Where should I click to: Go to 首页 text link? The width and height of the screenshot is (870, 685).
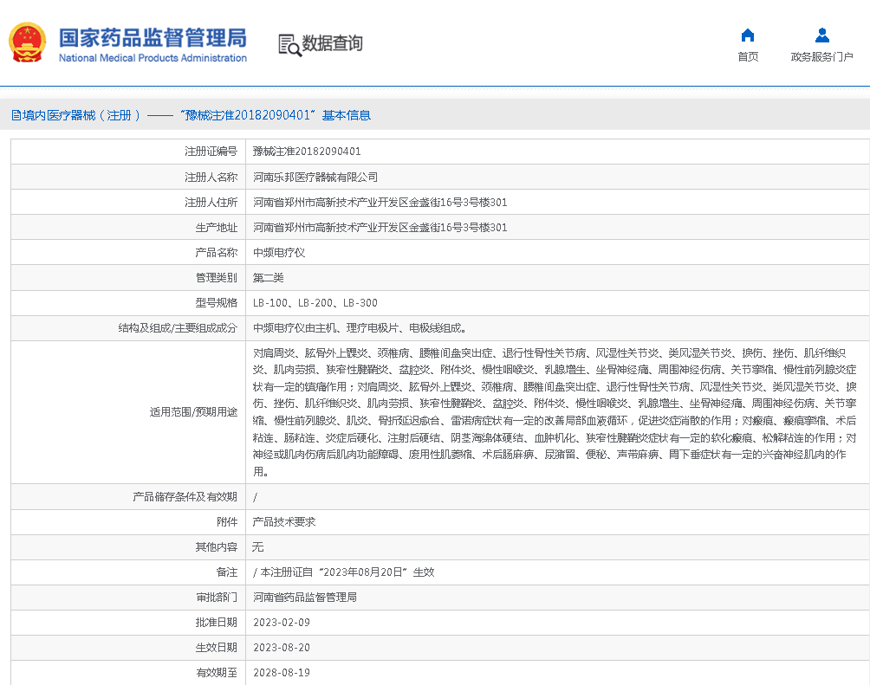pyautogui.click(x=748, y=57)
